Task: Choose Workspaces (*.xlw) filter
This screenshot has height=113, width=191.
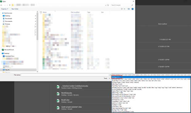Action: click(x=151, y=99)
